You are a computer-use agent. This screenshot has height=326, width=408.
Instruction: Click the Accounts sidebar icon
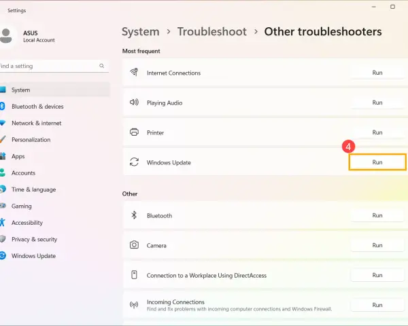(x=2, y=173)
